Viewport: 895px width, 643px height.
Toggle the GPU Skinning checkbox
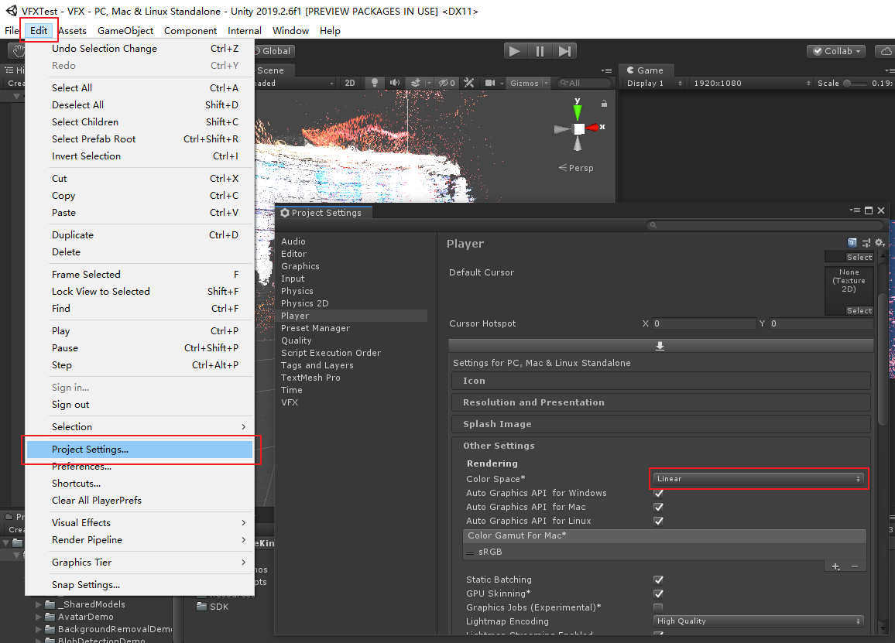(659, 593)
